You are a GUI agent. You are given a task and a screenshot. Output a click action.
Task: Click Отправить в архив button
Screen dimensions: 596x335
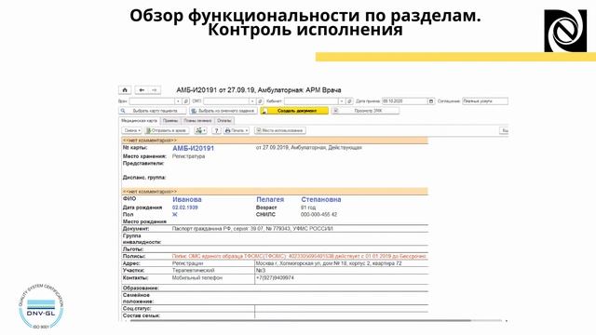click(x=167, y=130)
